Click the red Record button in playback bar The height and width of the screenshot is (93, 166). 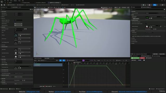pos(45,86)
